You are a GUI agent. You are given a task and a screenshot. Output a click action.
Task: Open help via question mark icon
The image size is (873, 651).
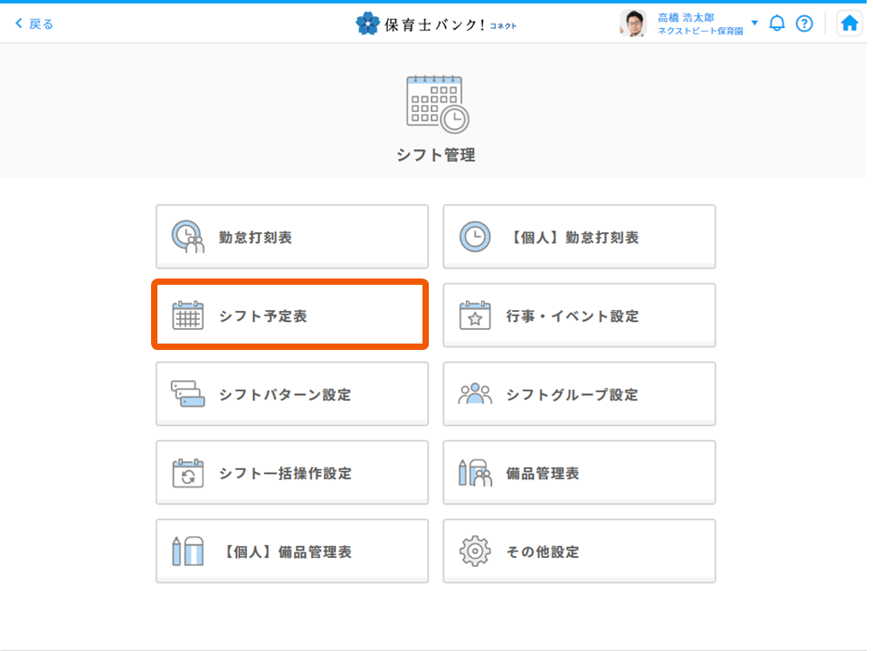click(803, 24)
